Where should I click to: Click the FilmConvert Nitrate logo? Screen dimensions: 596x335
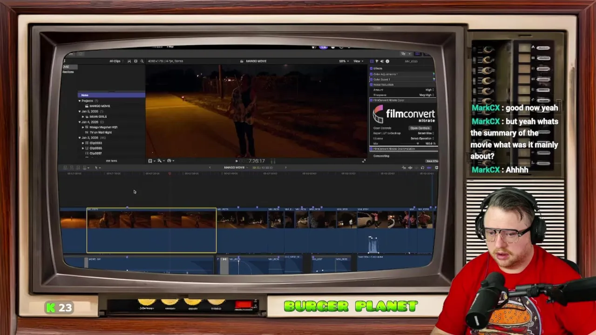pyautogui.click(x=403, y=114)
